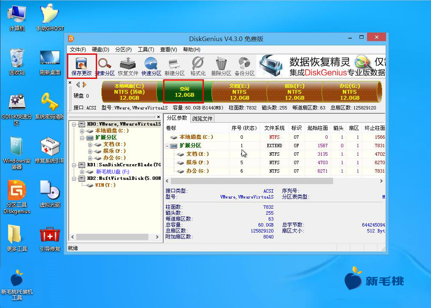Click the 保存更改 save changes toolbar icon
Image resolution: width=431 pixels, height=308 pixels.
[x=82, y=66]
